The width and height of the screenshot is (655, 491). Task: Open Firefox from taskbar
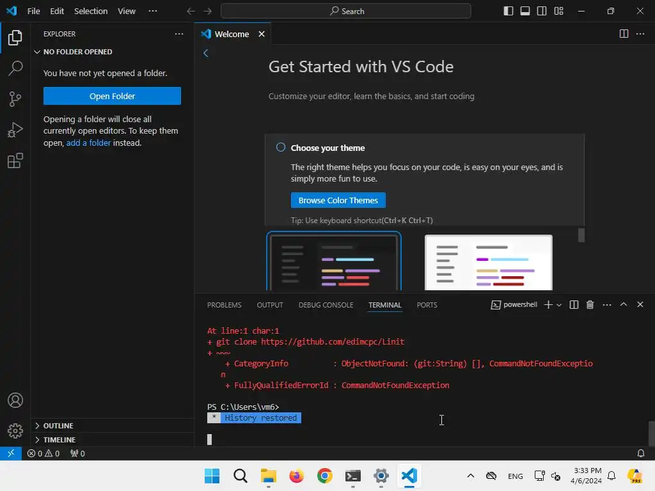(297, 476)
